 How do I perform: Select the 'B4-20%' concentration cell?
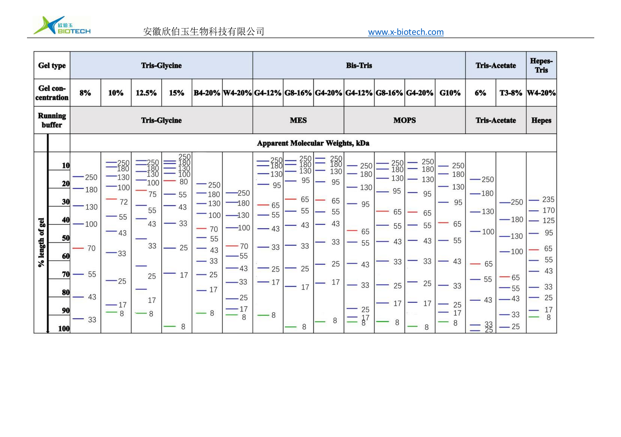(207, 93)
